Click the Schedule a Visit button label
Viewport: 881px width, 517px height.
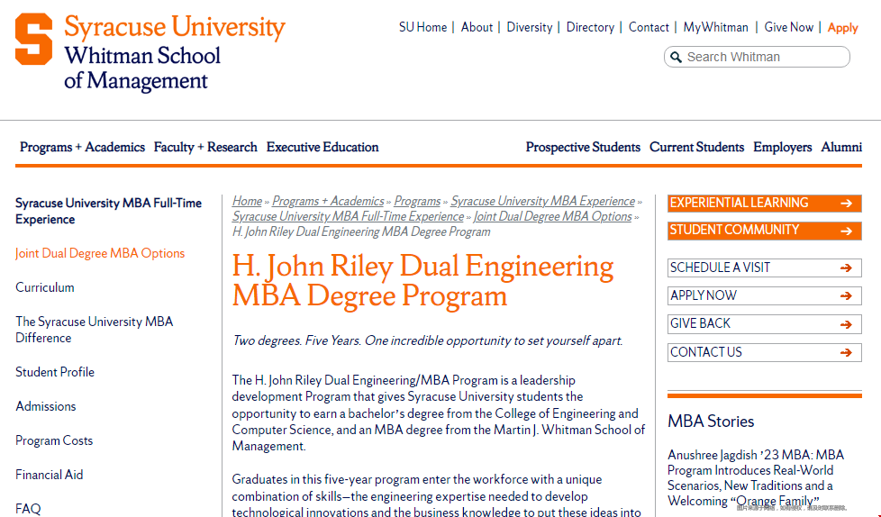pyautogui.click(x=720, y=268)
